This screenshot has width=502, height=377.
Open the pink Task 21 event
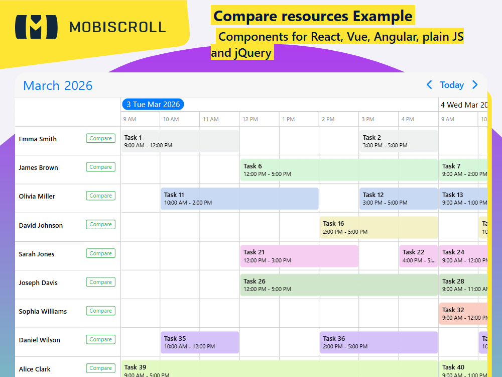tap(299, 256)
